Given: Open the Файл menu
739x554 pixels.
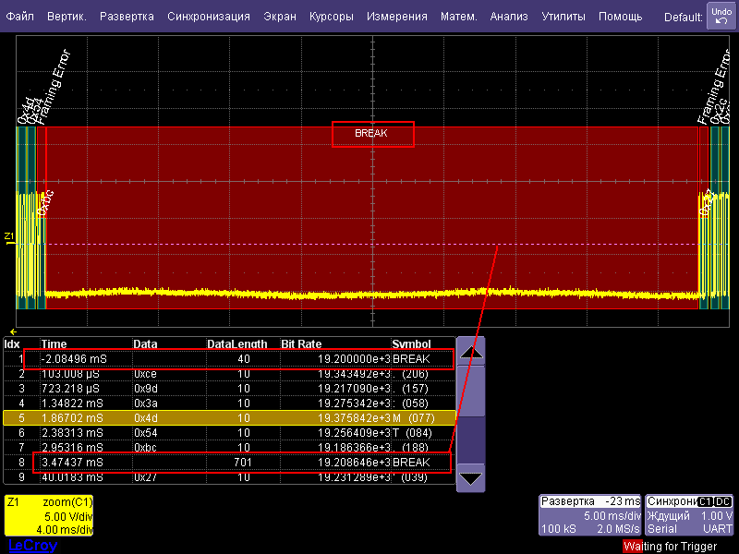Looking at the screenshot, I should 19,17.
